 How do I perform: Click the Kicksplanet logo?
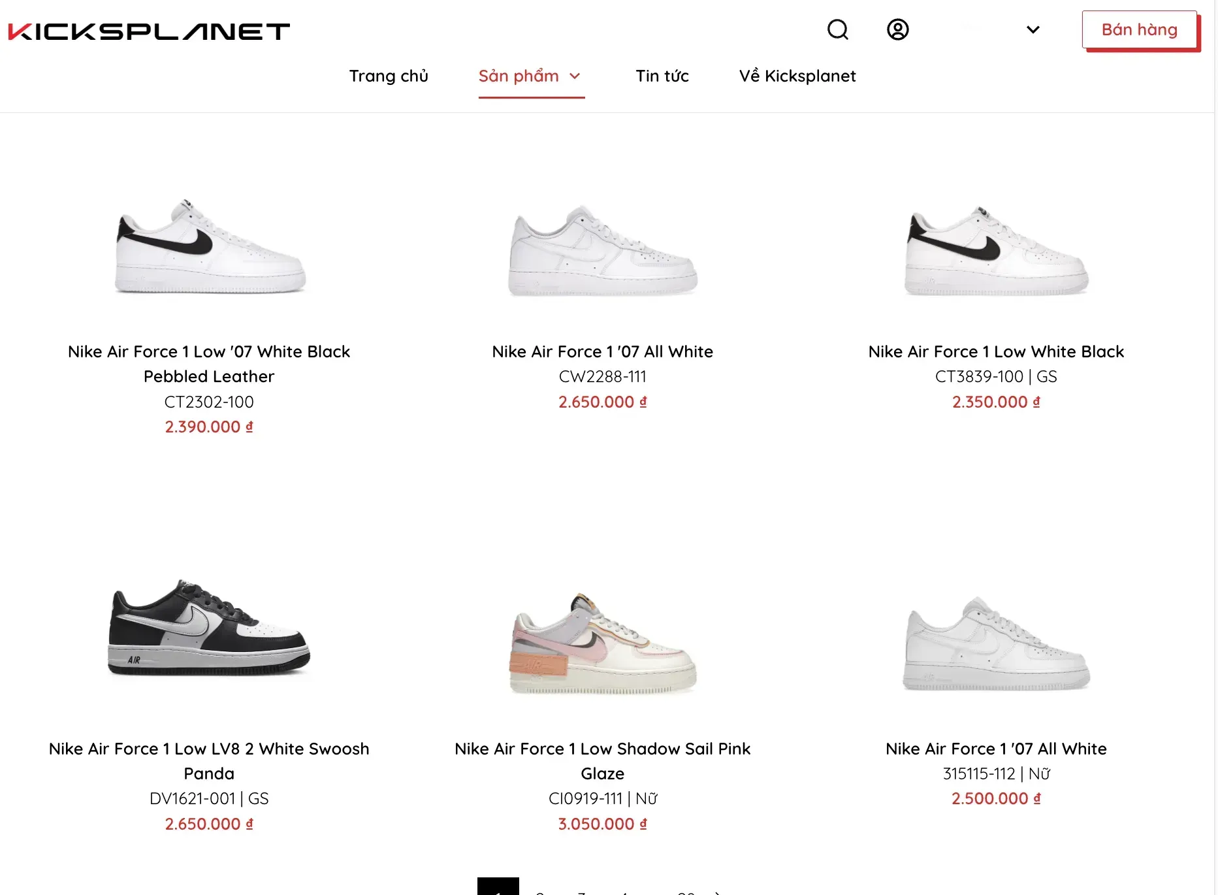[x=149, y=31]
